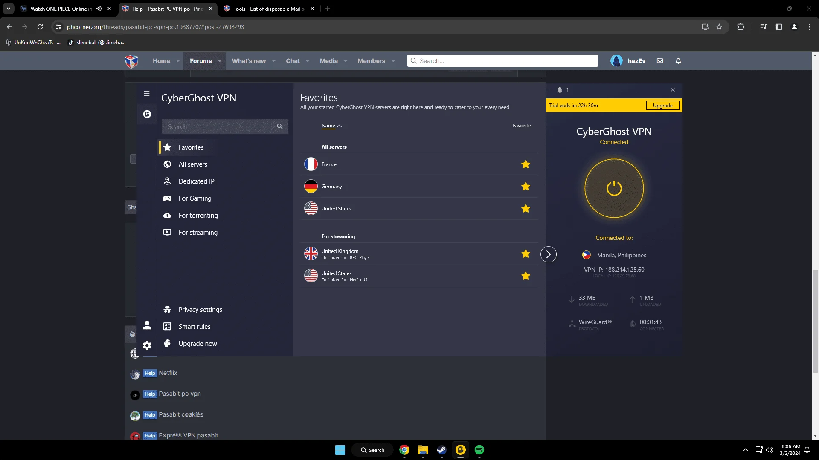Expand the Home dropdown arrow
Viewport: 819px width, 460px height.
click(x=178, y=61)
